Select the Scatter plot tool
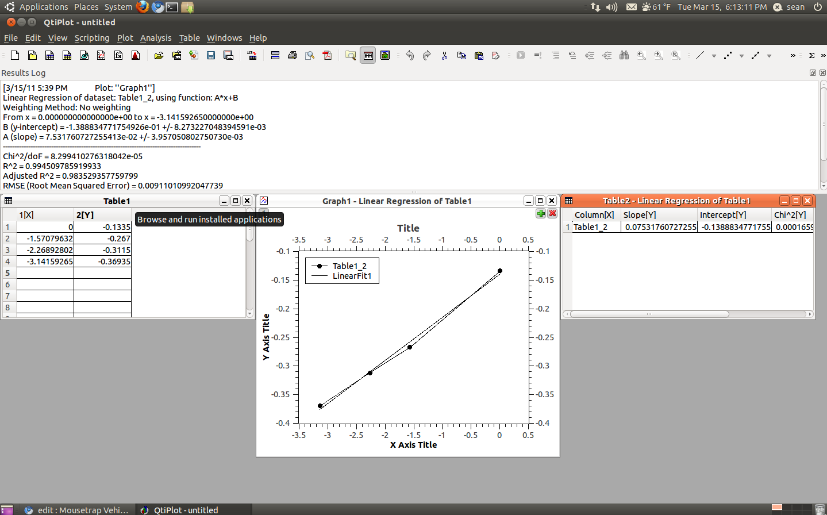The width and height of the screenshot is (827, 515). [728, 55]
